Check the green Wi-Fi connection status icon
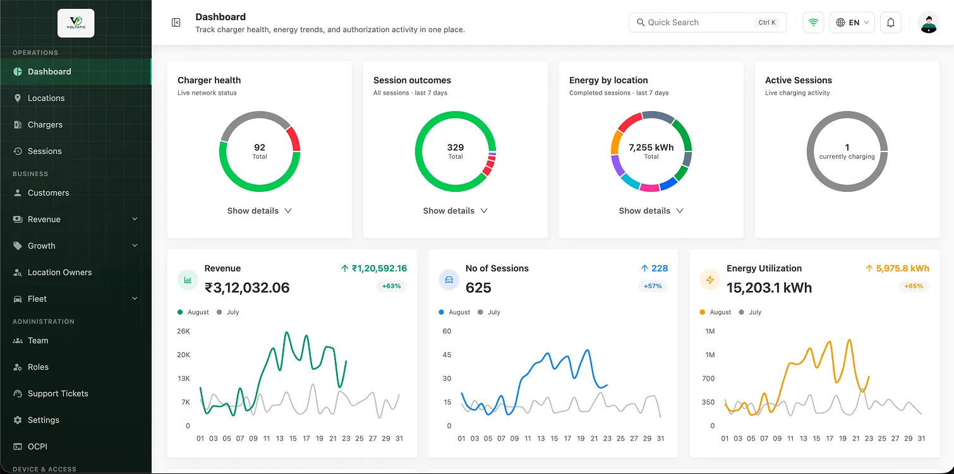The height and width of the screenshot is (474, 954). coord(814,23)
